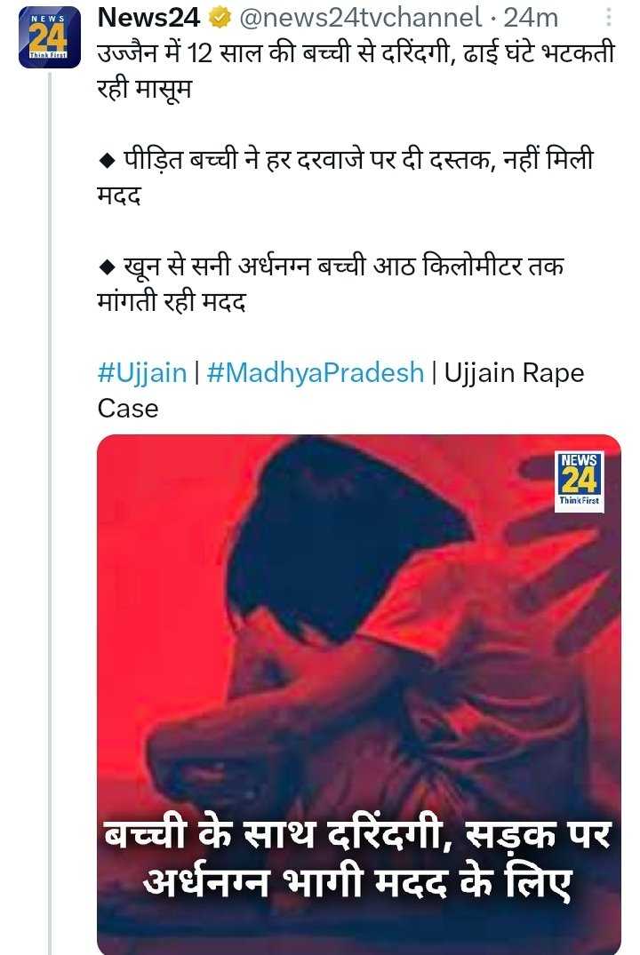The image size is (640, 955).
Task: Click the 'Ujjain Rape Case' text
Action: click(340, 390)
